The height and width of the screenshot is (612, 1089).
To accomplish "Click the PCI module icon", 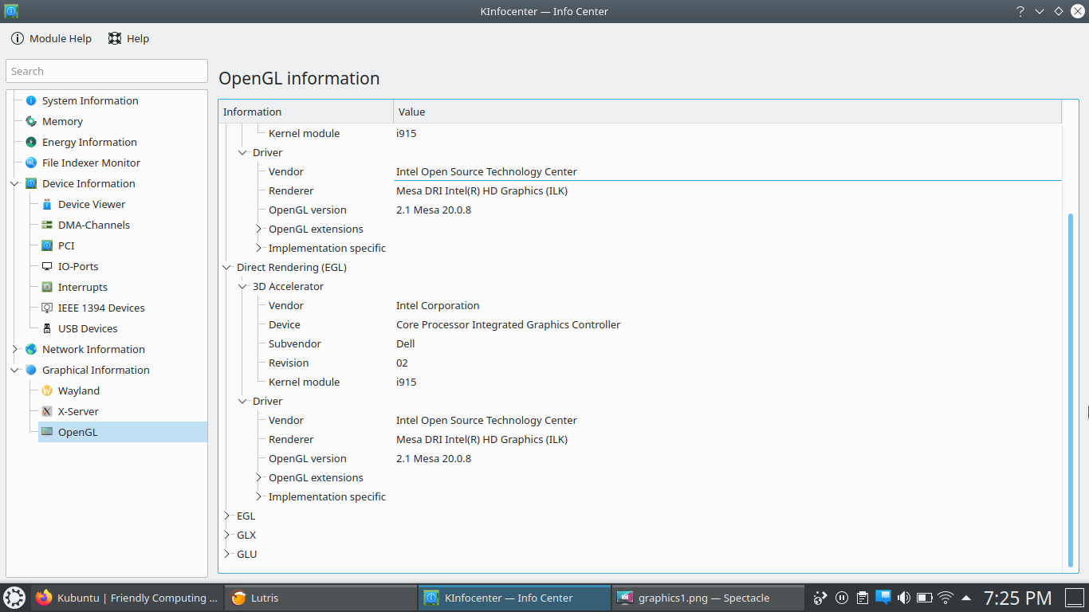I will click(47, 245).
